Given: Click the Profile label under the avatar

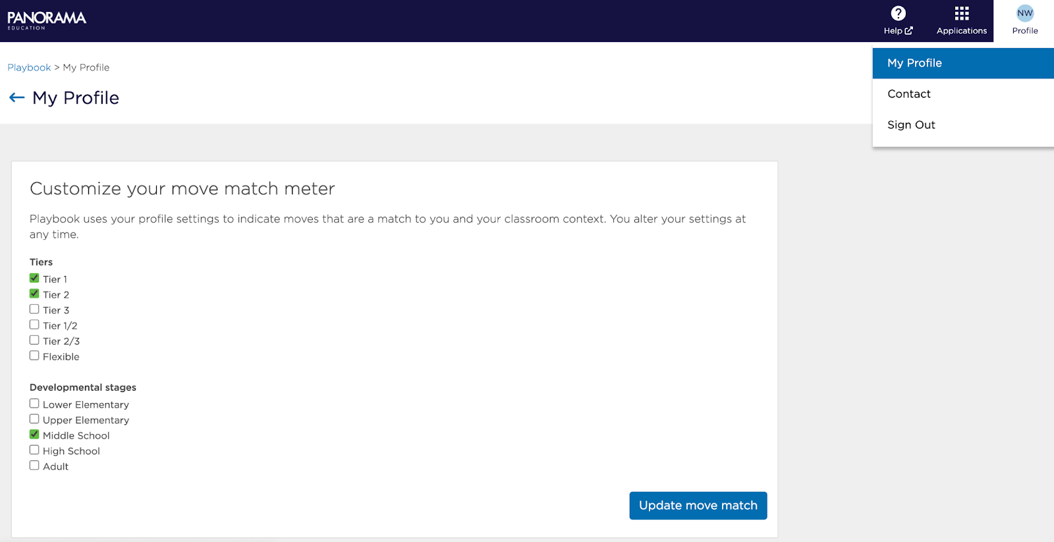Looking at the screenshot, I should tap(1025, 31).
